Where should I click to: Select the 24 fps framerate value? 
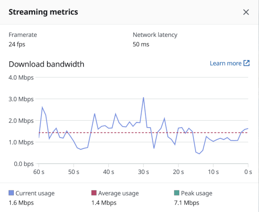point(18,44)
